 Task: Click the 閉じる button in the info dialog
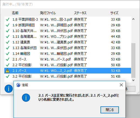(110, 110)
